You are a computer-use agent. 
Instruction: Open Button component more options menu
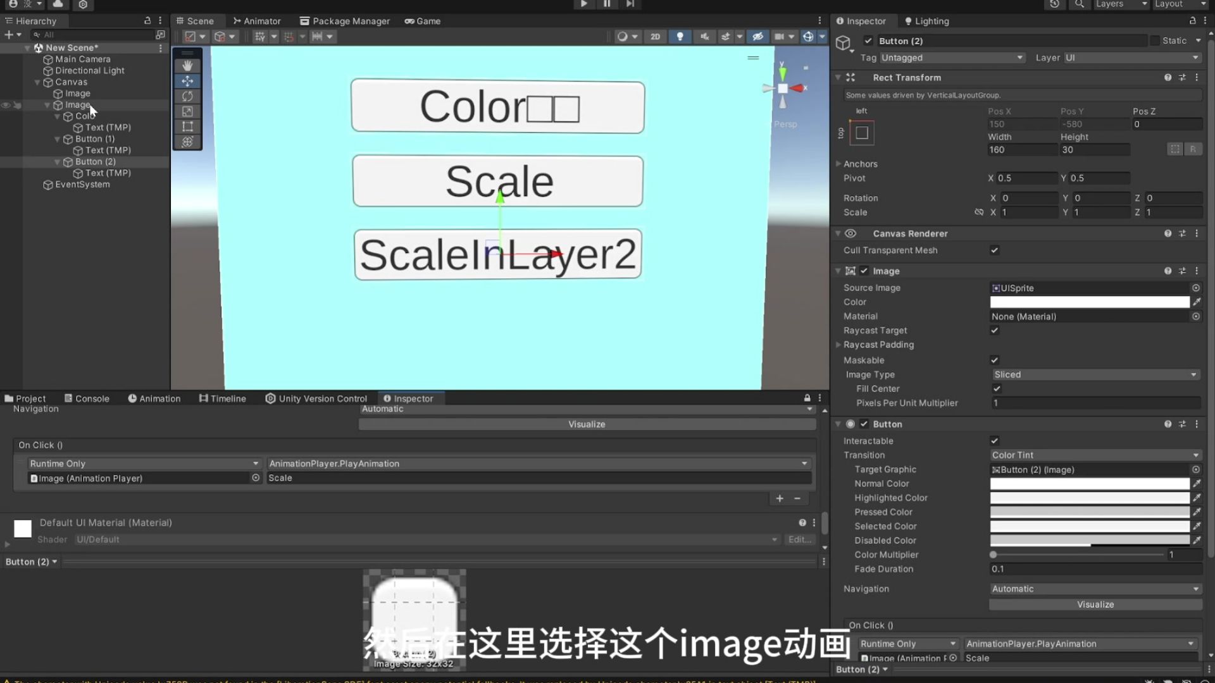(x=1197, y=424)
